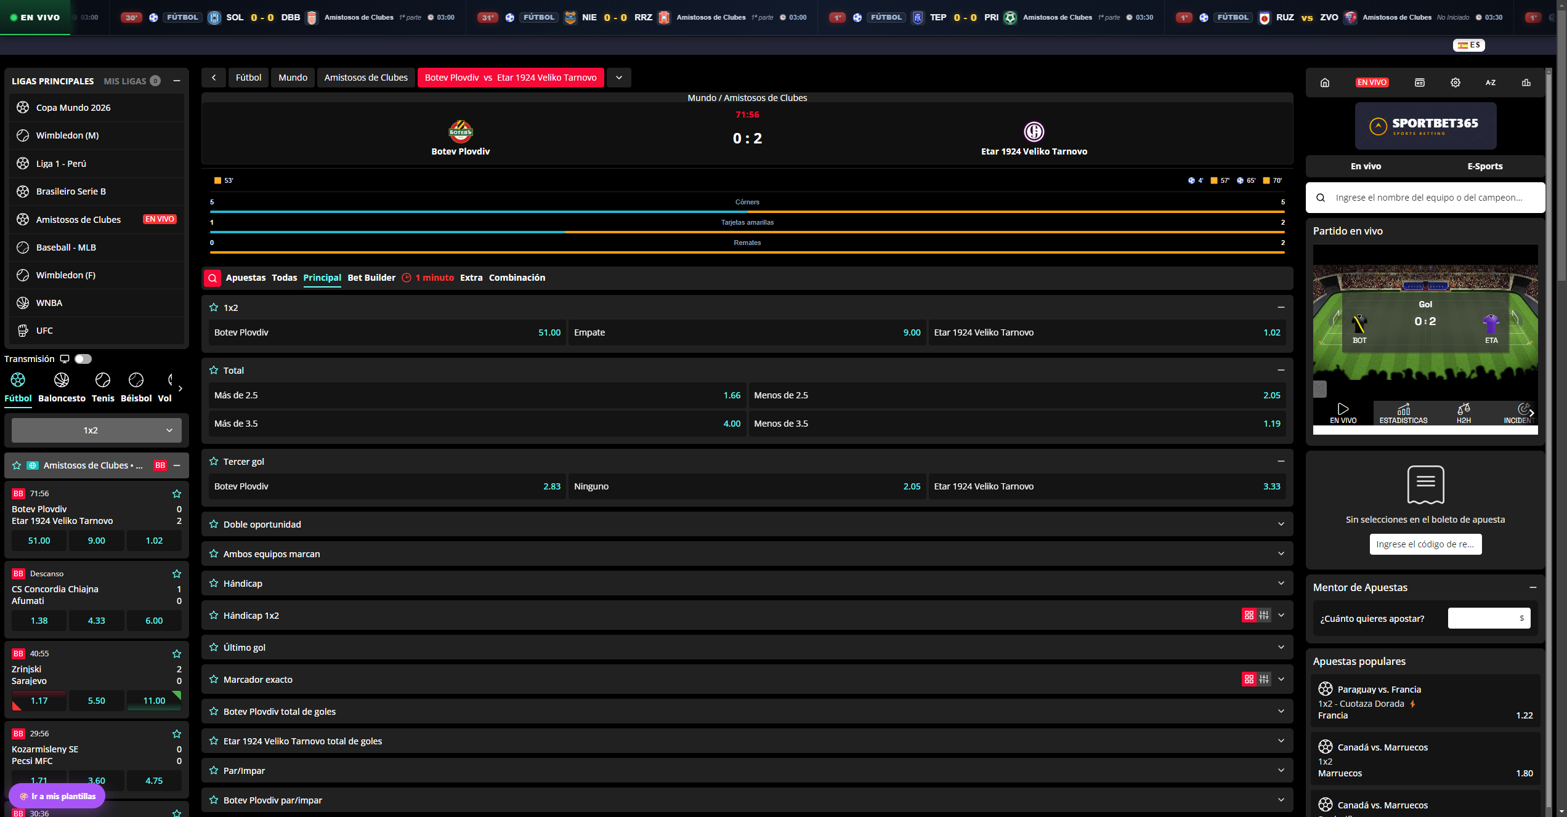Image resolution: width=1567 pixels, height=817 pixels.
Task: Open the A-Z sports list icon
Action: (1491, 83)
